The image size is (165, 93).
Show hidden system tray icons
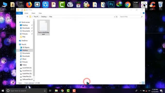tap(141, 91)
